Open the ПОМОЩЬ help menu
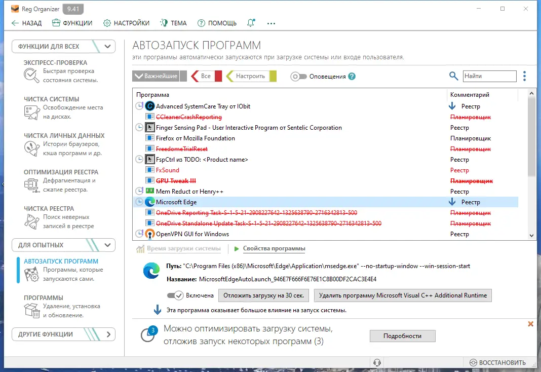The image size is (541, 372). coord(217,23)
